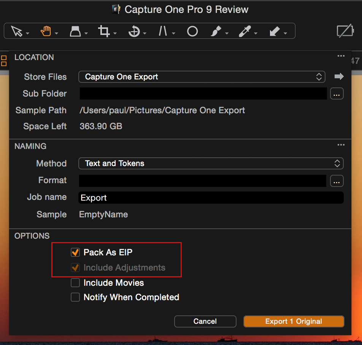The image size is (362, 345).
Task: Pick the Rotate tool in the toolbar
Action: tap(134, 31)
